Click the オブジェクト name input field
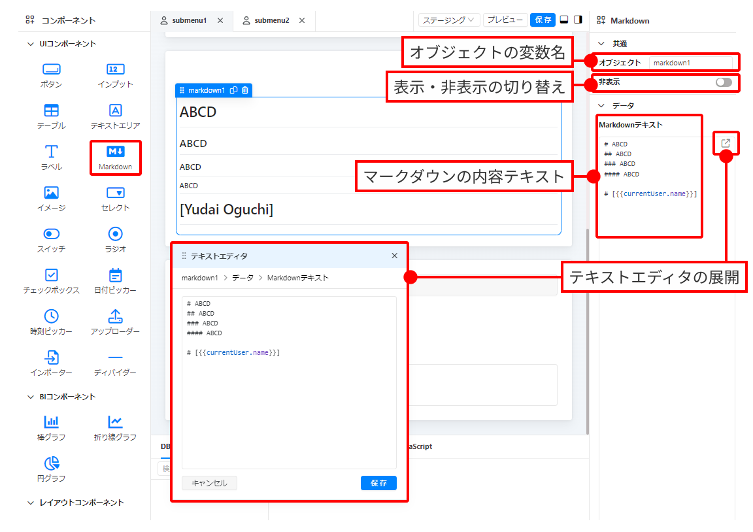 (690, 63)
